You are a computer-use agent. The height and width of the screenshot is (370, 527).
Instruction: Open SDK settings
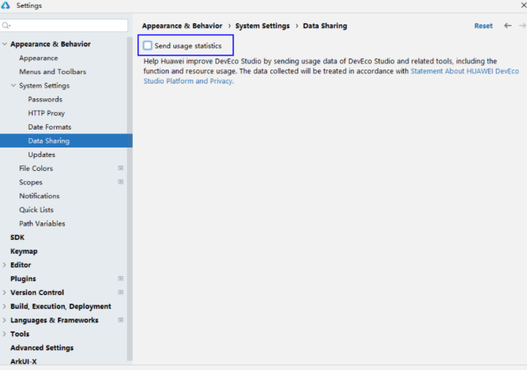17,237
